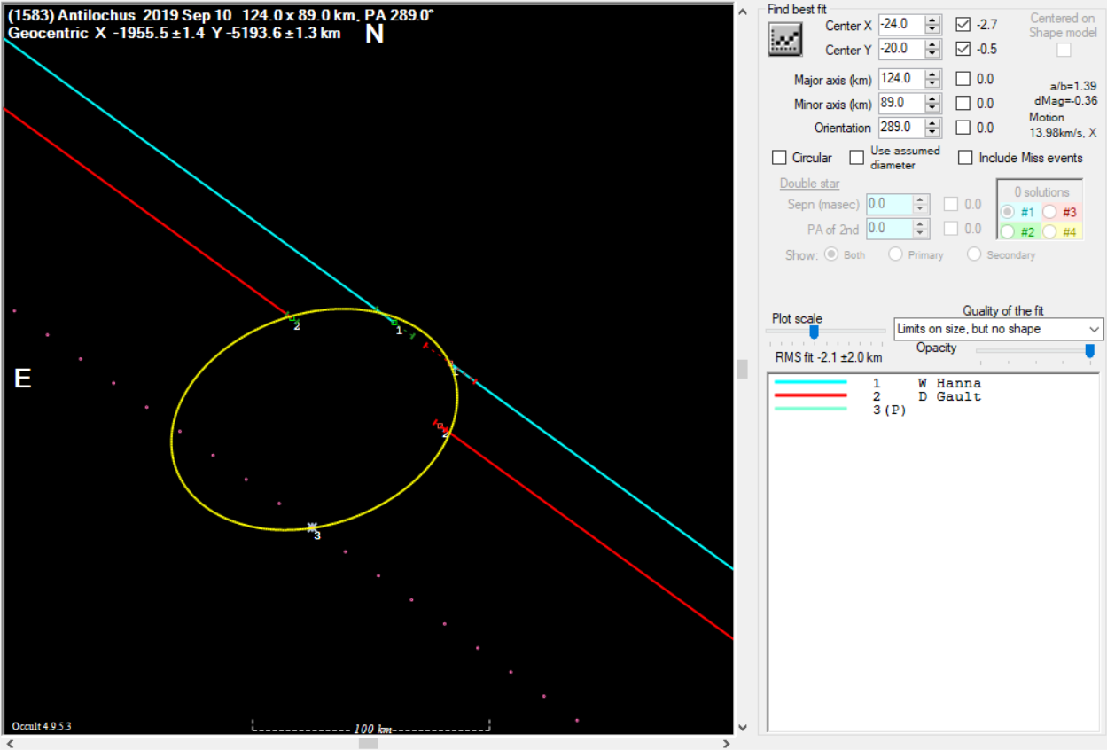Click the Antilochus 2019 Sep 10 plot title
The width and height of the screenshot is (1107, 750).
pyautogui.click(x=221, y=16)
